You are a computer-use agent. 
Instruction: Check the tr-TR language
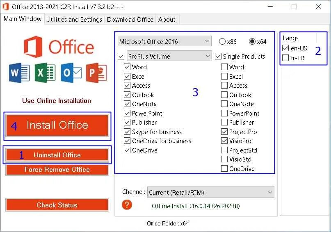point(285,57)
